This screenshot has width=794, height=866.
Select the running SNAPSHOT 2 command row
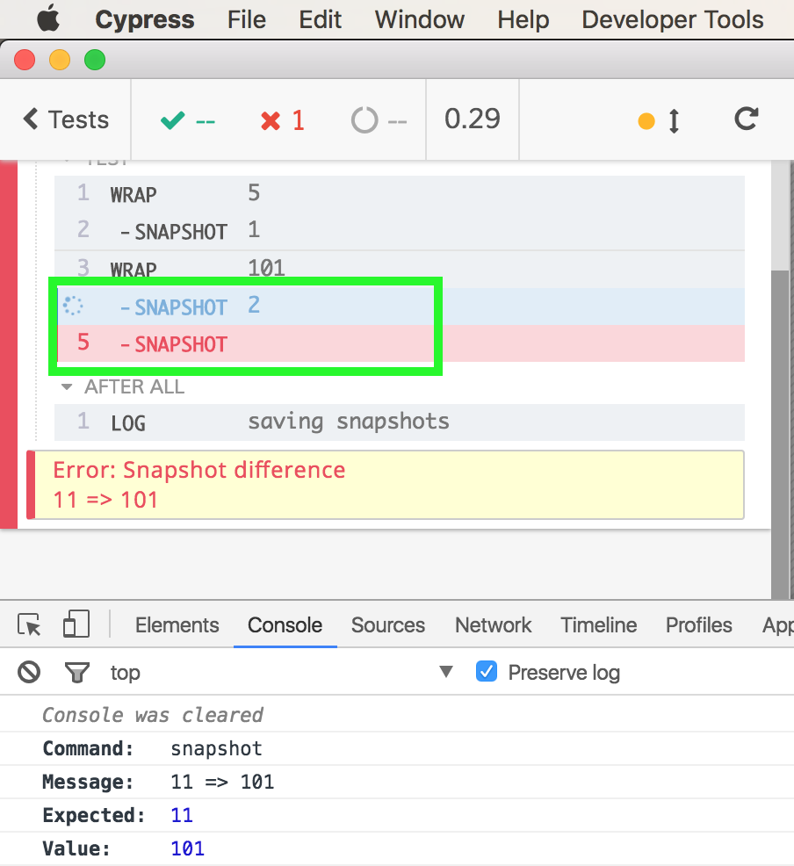click(x=400, y=306)
